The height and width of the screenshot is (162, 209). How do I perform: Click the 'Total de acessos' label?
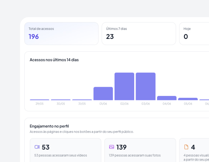click(x=41, y=29)
